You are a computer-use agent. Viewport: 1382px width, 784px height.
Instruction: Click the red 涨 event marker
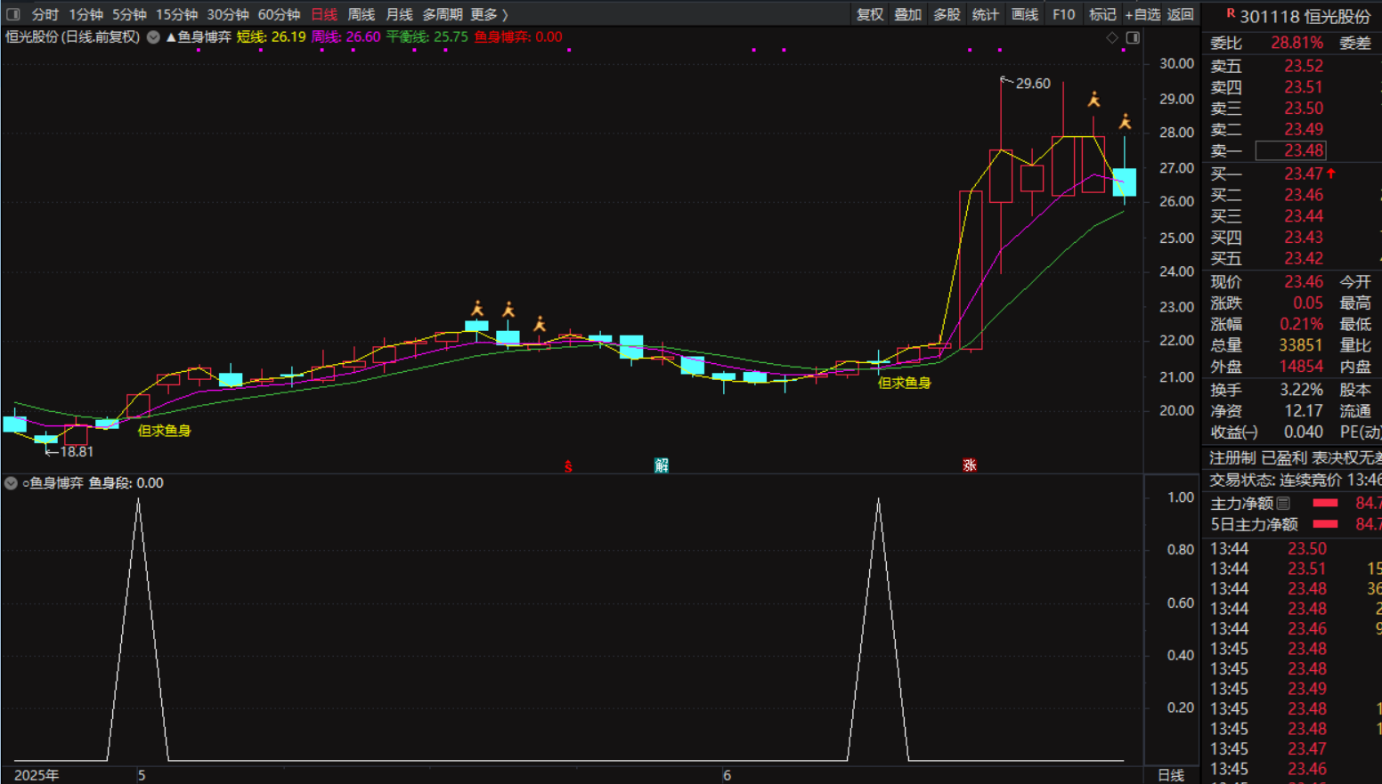point(970,465)
